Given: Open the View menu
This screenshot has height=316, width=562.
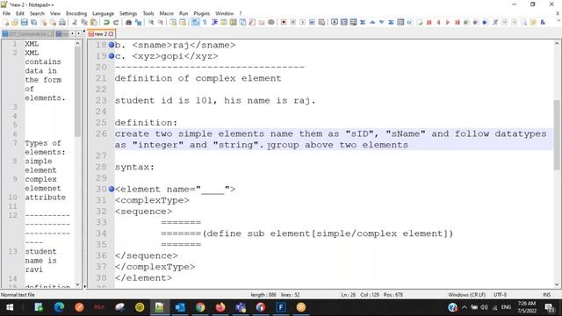Looking at the screenshot, I should coord(54,13).
